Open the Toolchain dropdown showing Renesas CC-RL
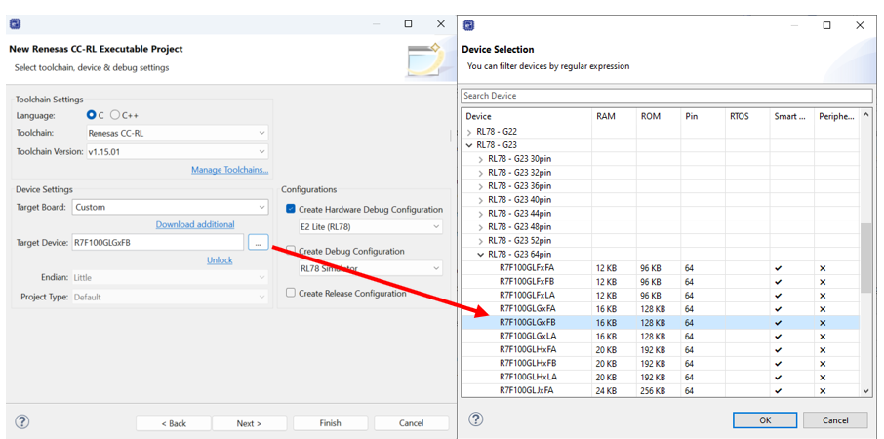Viewport: 884px width, 439px height. [177, 133]
